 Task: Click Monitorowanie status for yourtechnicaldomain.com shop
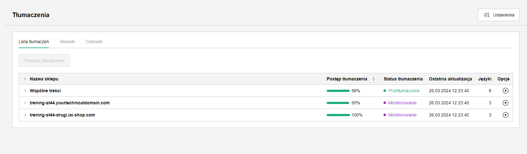402,103
